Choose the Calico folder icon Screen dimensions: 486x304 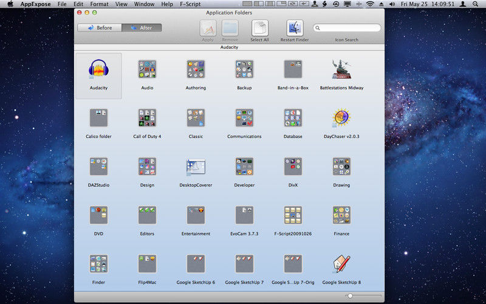[98, 117]
